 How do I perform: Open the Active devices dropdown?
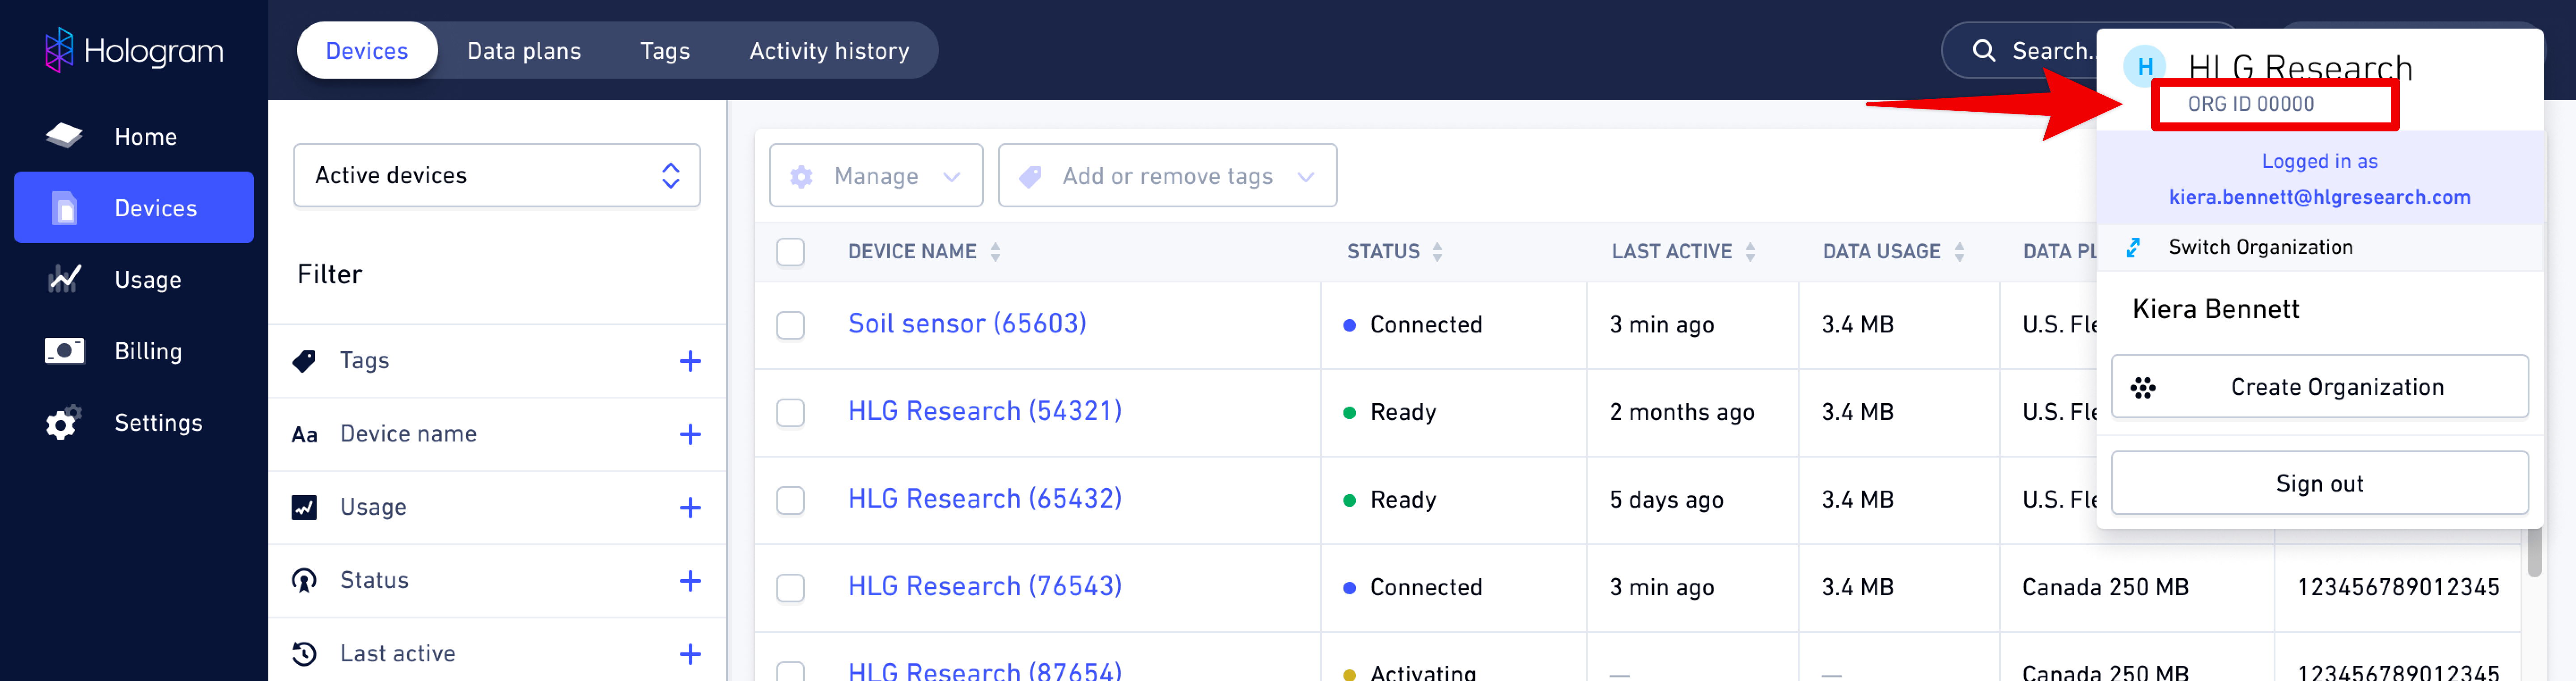click(496, 176)
